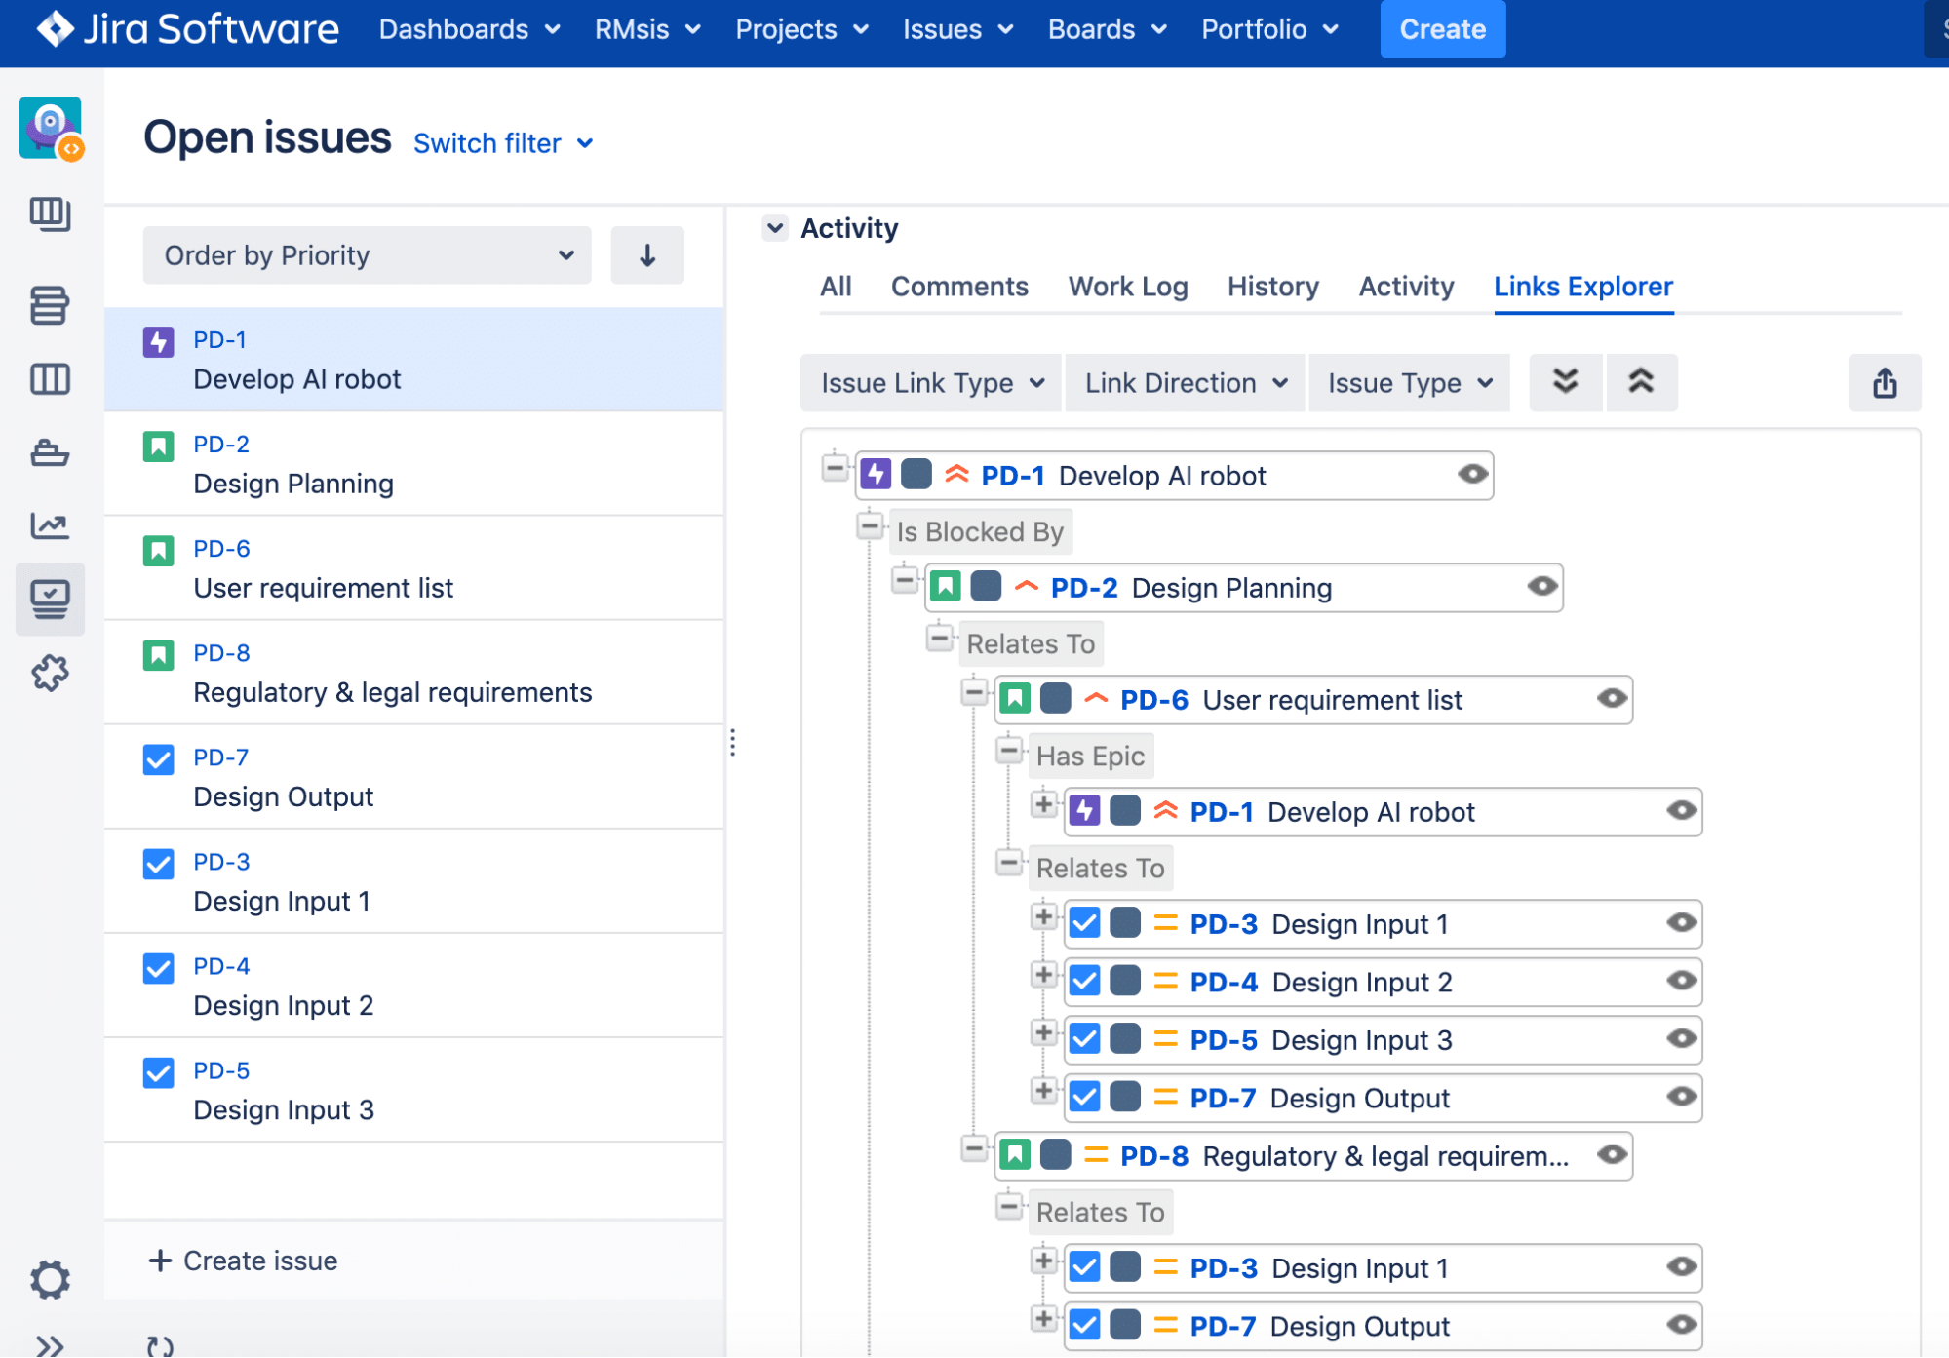This screenshot has height=1358, width=1949.
Task: Open the Reports chart icon in sidebar
Action: click(x=50, y=526)
